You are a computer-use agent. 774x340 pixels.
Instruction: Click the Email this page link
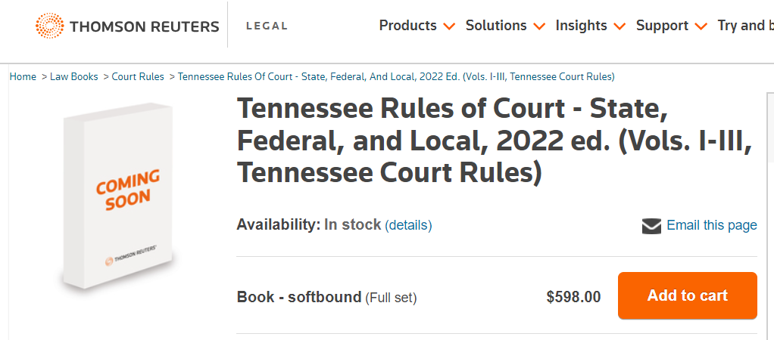(712, 225)
